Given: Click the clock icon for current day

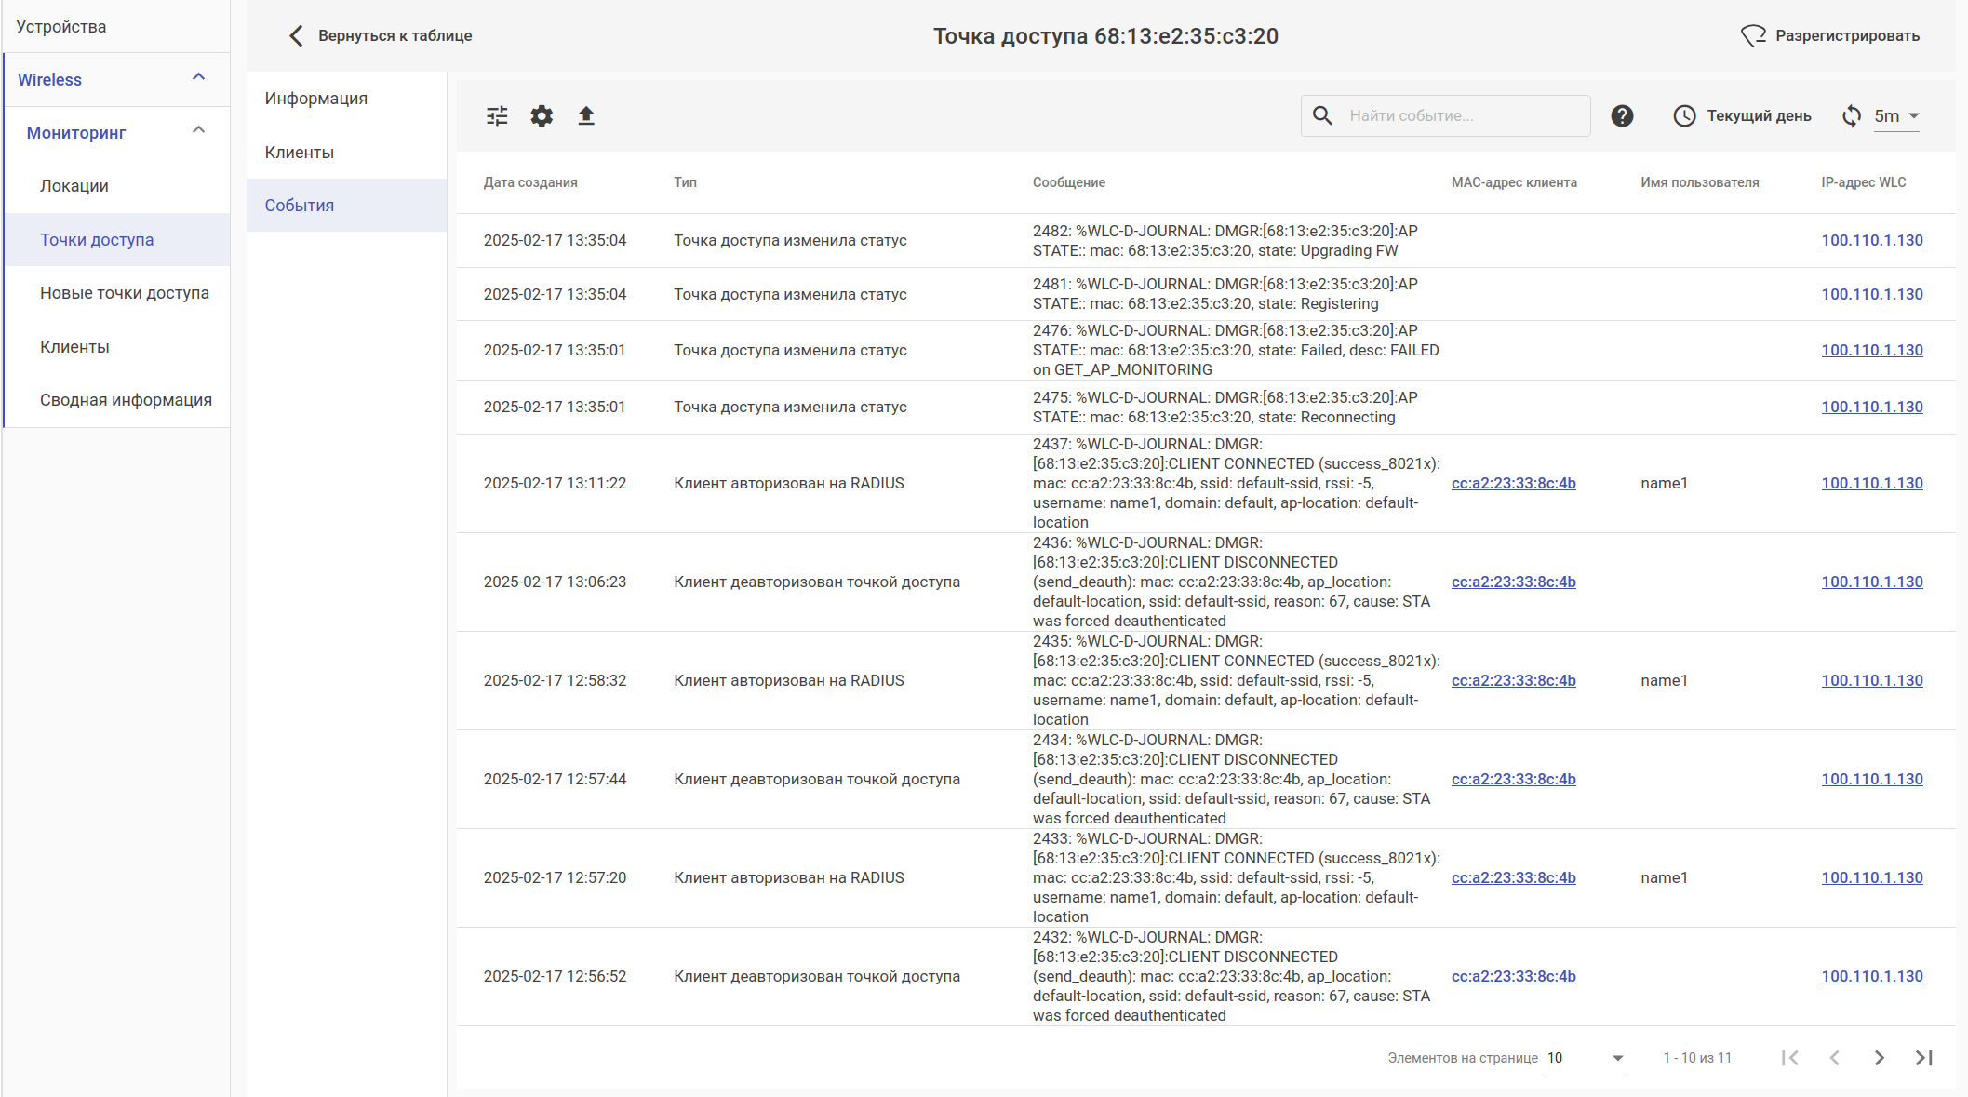Looking at the screenshot, I should click(1684, 116).
